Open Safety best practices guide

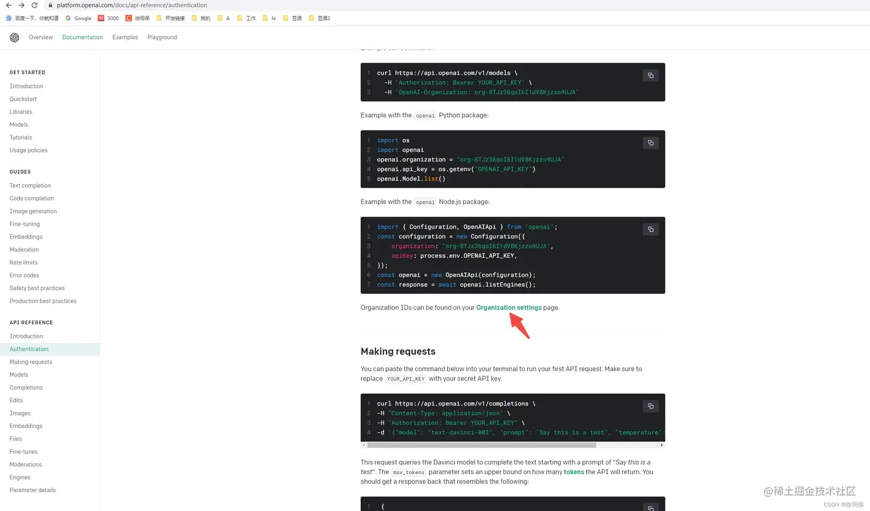point(37,288)
